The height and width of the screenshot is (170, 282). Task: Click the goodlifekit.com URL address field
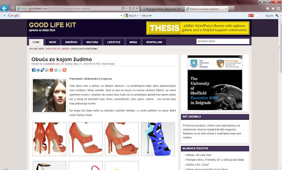click(68, 8)
